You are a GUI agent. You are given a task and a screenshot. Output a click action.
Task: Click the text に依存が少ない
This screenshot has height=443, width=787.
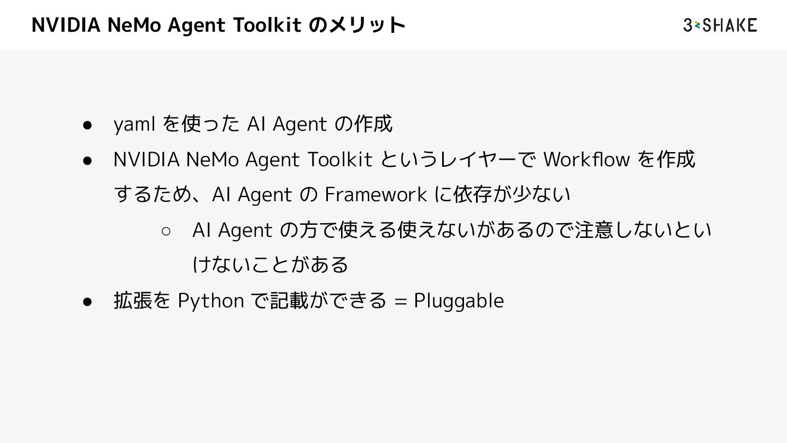(x=502, y=195)
